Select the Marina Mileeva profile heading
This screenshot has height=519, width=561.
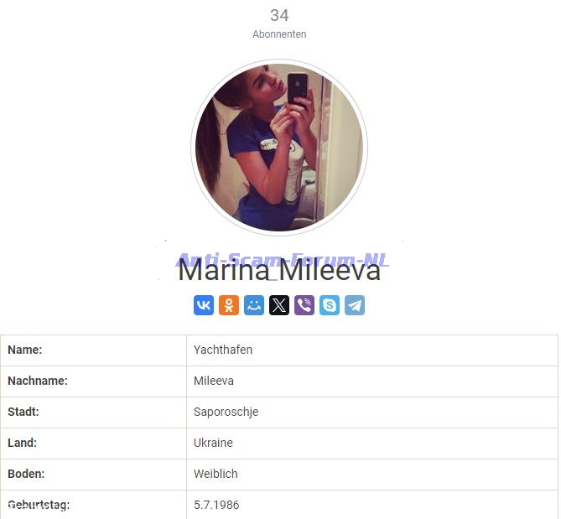click(x=279, y=270)
